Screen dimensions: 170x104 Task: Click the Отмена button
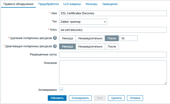135,98
